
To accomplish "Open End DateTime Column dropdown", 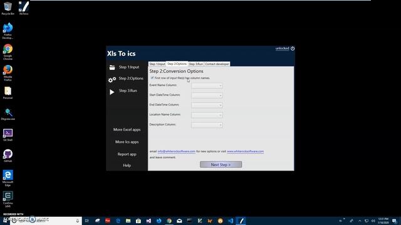I will coord(207,106).
